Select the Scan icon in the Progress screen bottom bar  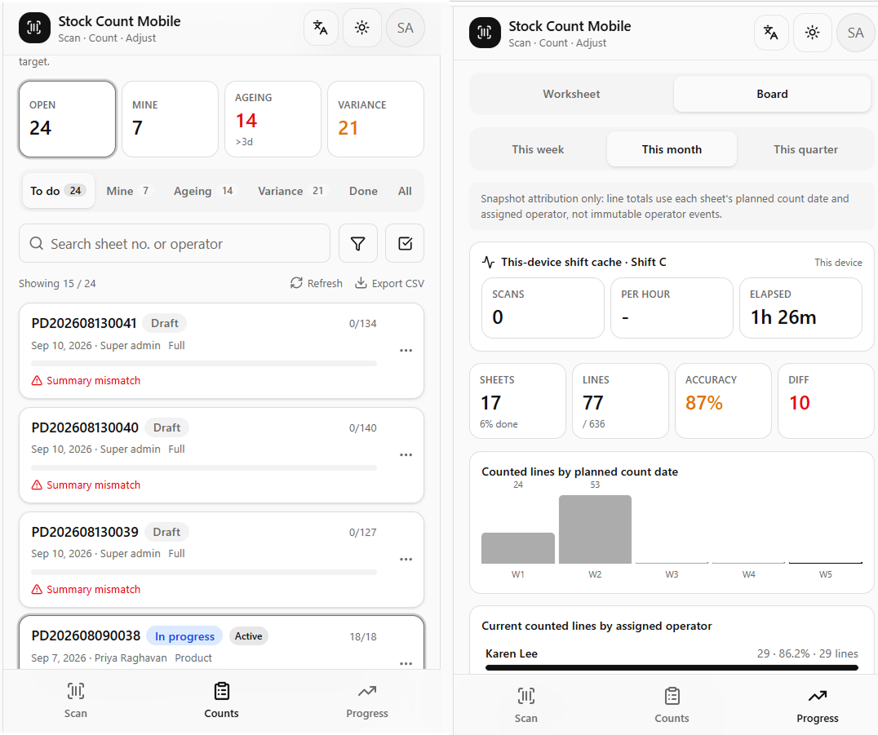tap(526, 697)
